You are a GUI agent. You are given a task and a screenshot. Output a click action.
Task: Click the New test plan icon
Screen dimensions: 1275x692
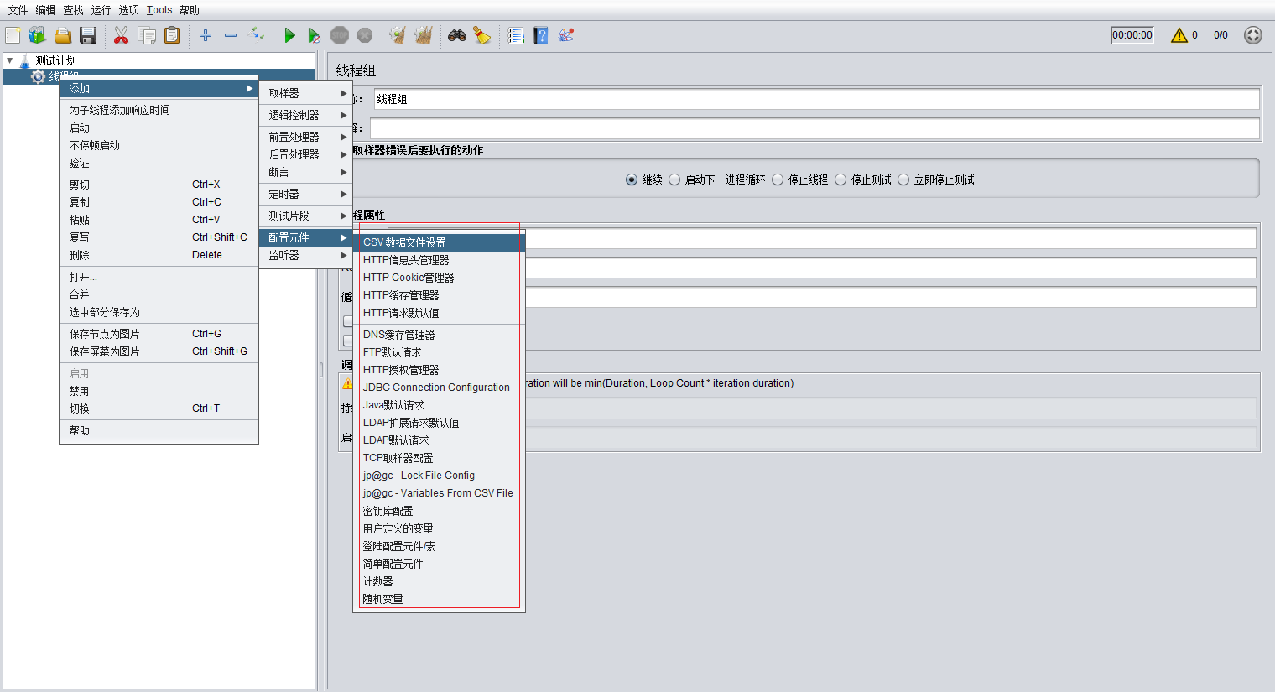click(x=13, y=35)
